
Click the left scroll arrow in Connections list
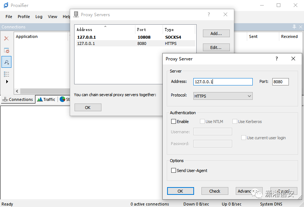17,91
